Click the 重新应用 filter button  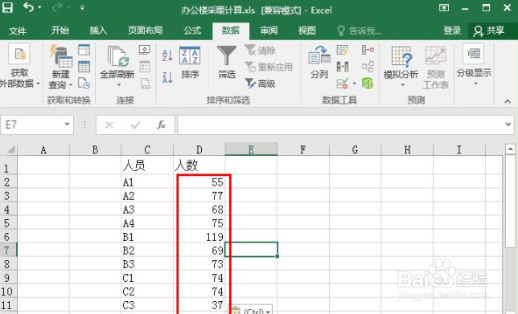269,67
